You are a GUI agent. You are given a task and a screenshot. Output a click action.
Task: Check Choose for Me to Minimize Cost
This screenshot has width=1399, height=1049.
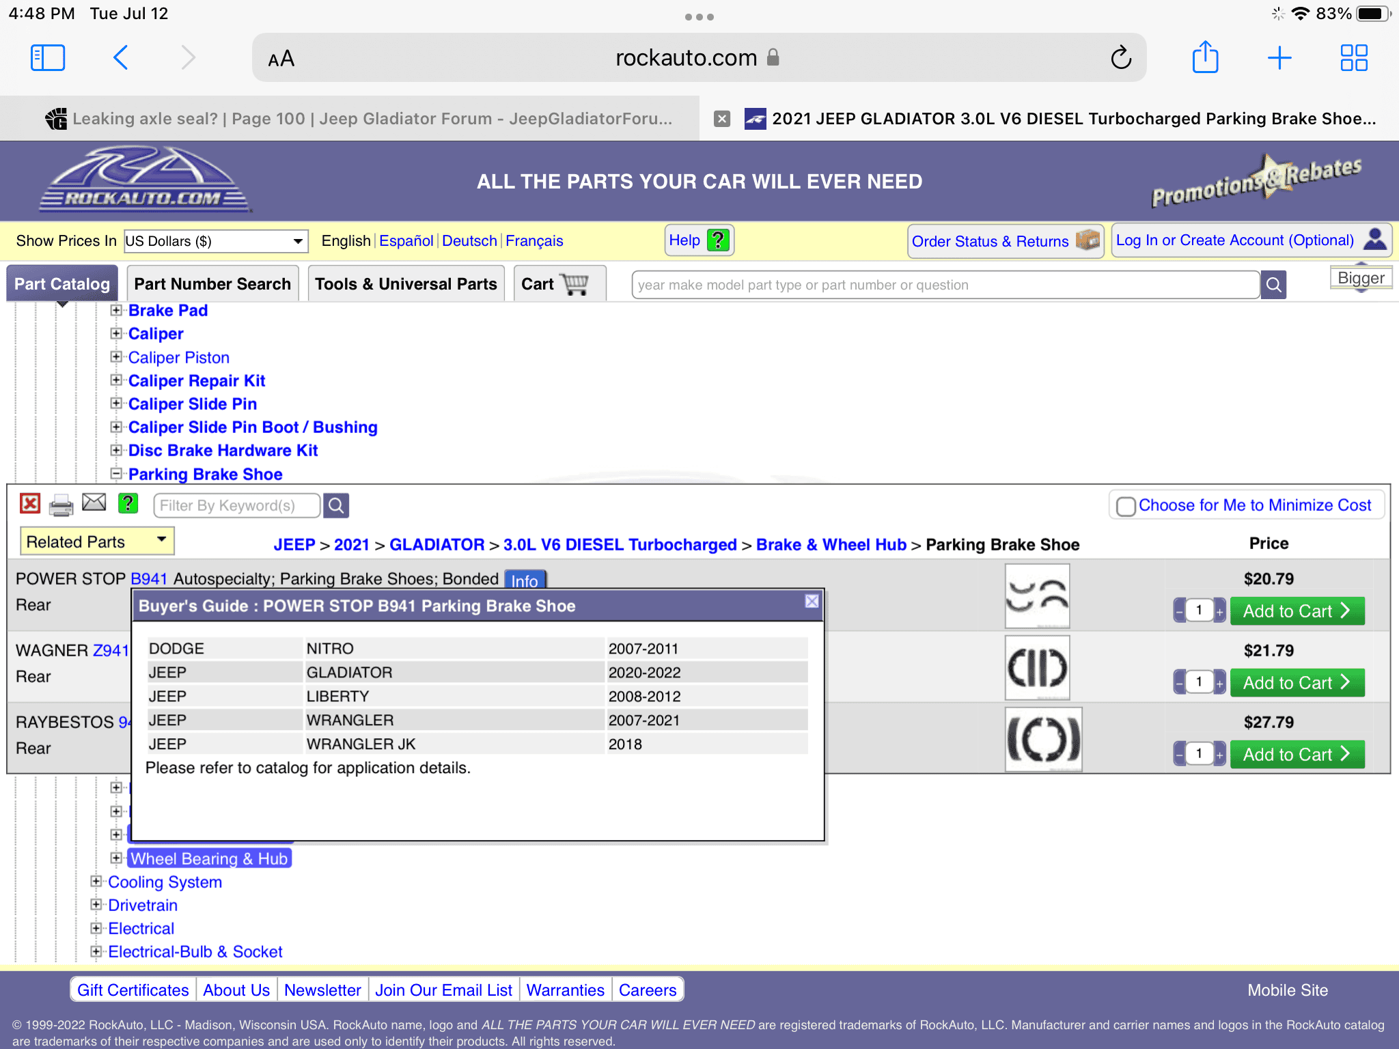pos(1125,506)
